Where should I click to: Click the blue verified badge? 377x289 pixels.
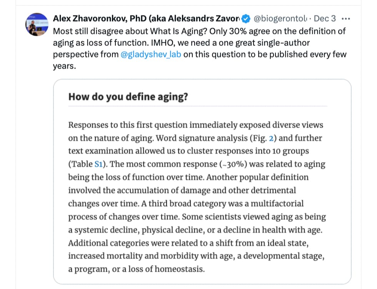click(x=246, y=19)
